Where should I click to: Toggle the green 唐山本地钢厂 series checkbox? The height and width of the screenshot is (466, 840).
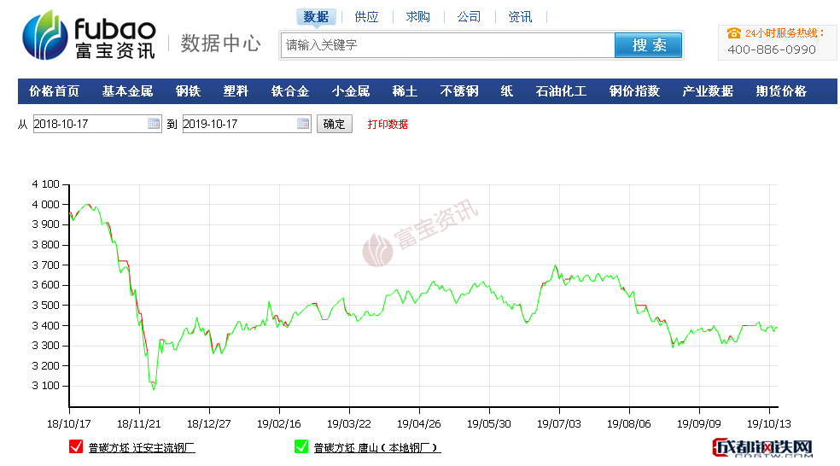pos(300,446)
